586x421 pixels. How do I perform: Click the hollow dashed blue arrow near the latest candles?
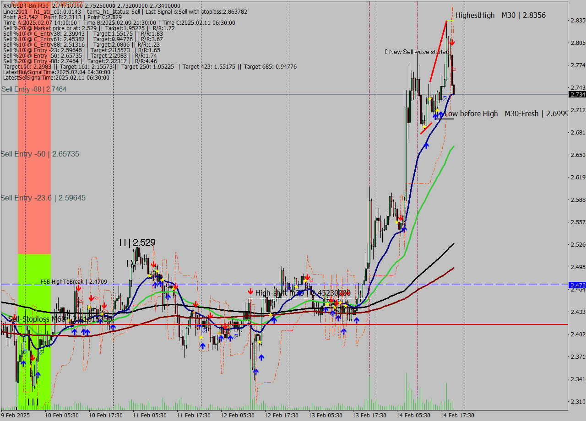pyautogui.click(x=445, y=98)
